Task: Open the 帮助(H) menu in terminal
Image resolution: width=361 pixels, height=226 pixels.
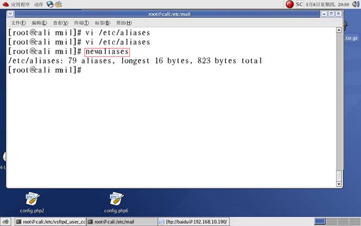Action: point(124,23)
